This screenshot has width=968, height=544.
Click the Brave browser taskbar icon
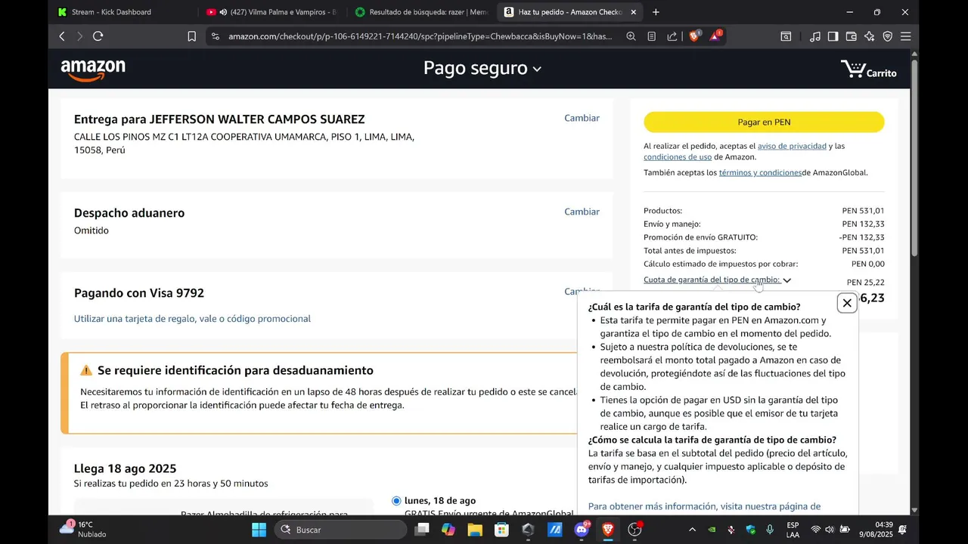tap(608, 530)
